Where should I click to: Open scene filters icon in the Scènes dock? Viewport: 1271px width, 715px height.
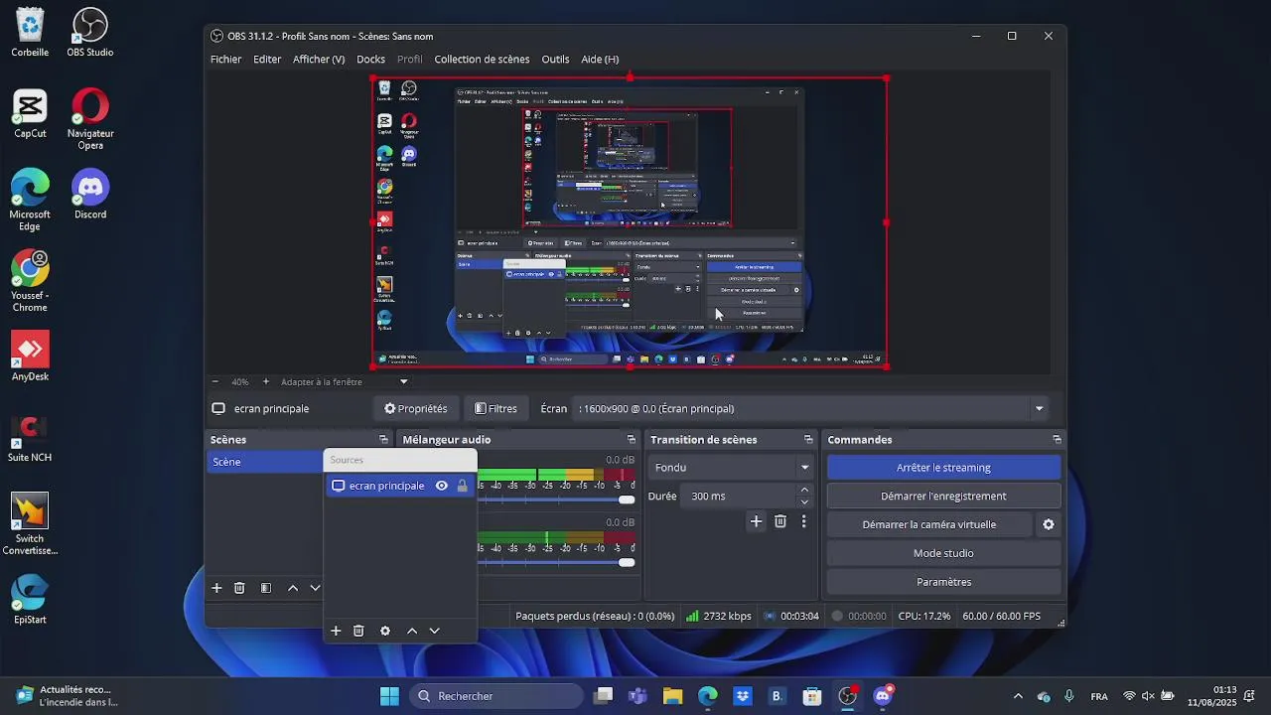[x=265, y=588]
